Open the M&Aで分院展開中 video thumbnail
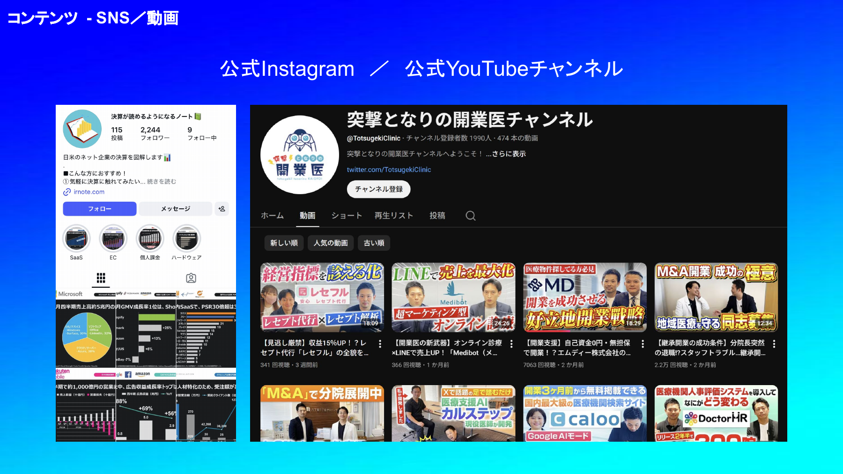 [322, 413]
